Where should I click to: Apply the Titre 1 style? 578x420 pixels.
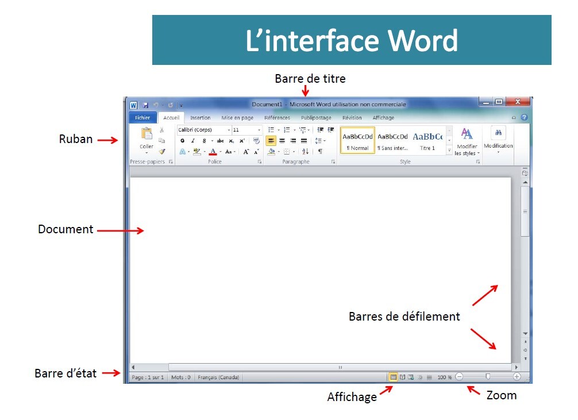coord(427,141)
